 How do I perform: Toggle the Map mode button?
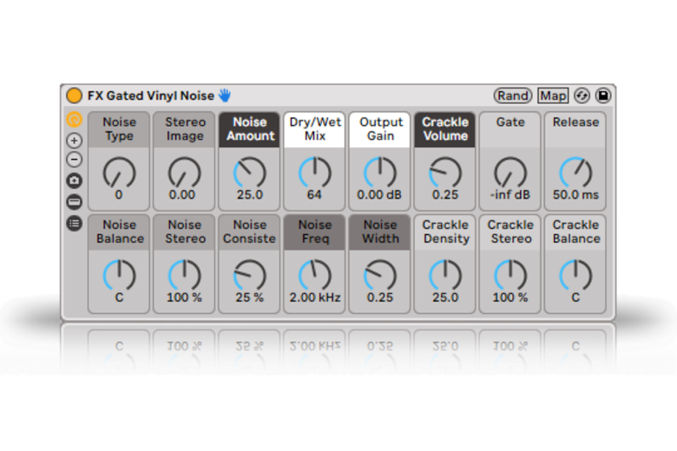tap(553, 95)
